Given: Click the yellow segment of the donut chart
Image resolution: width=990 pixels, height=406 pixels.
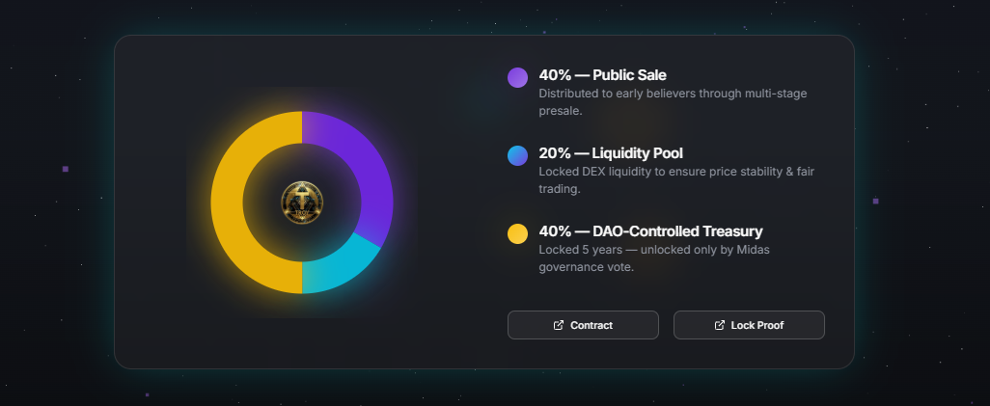Looking at the screenshot, I should (x=230, y=203).
